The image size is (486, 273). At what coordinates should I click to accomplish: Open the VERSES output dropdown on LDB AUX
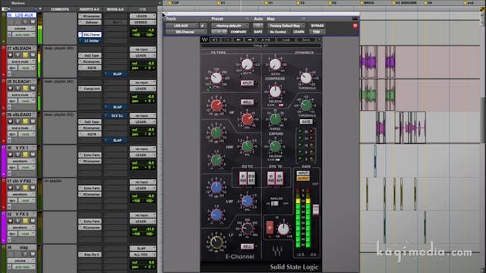tap(143, 22)
